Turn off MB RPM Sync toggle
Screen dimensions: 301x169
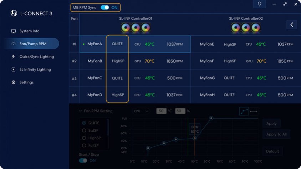(105, 7)
